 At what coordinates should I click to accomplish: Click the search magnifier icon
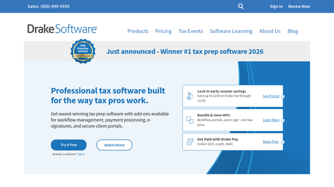click(241, 6)
